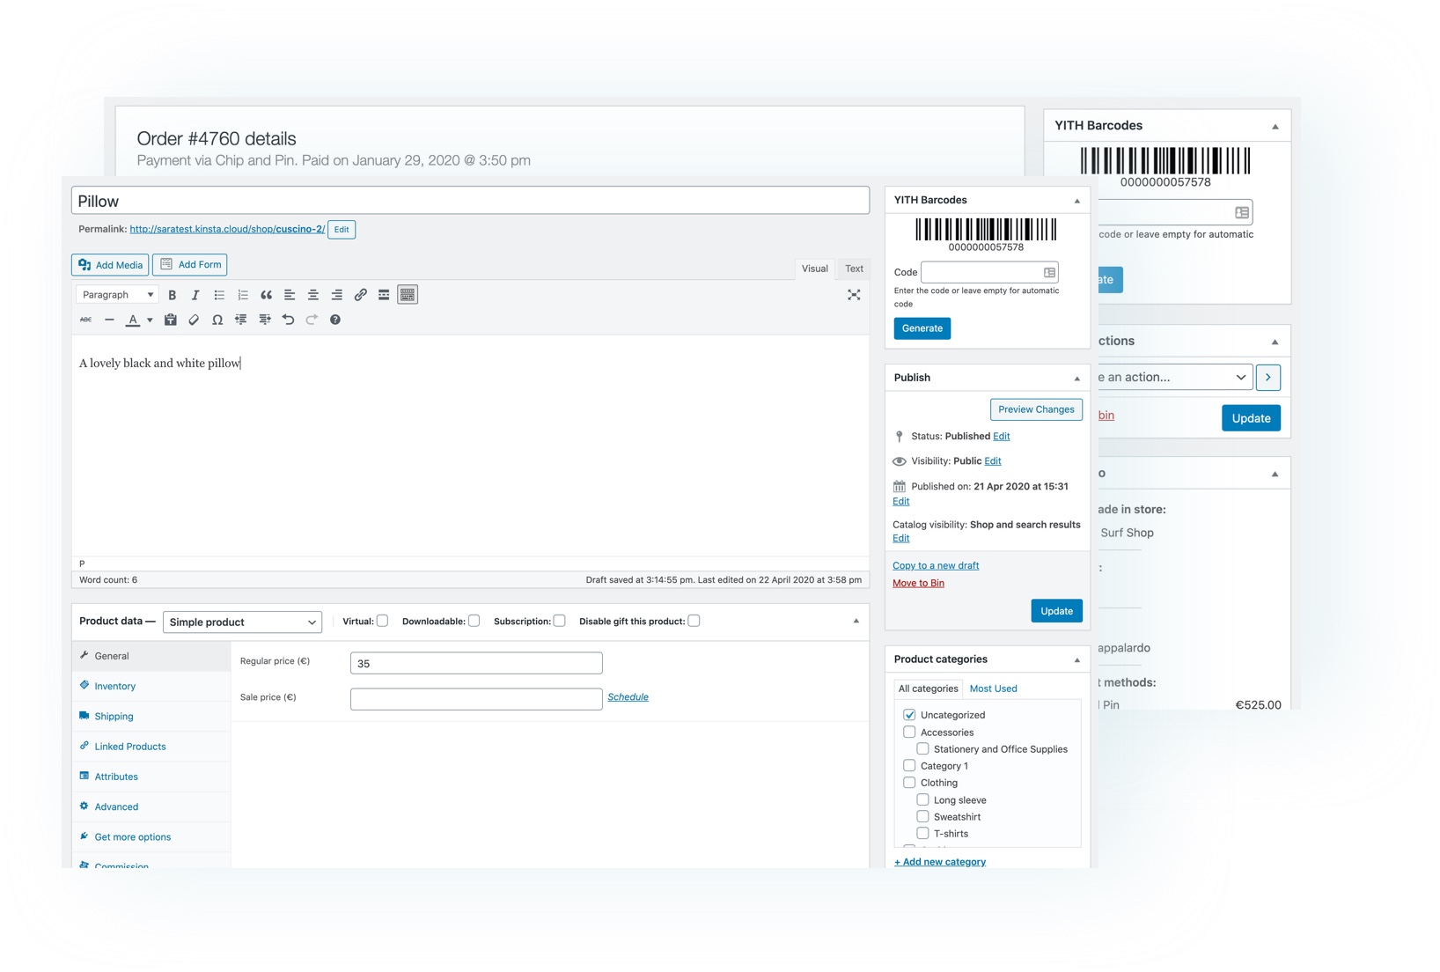Click Paste as text icon

pyautogui.click(x=171, y=320)
